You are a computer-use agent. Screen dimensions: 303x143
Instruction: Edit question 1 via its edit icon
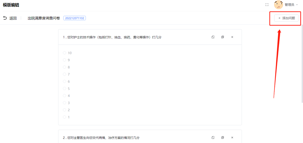213,37
